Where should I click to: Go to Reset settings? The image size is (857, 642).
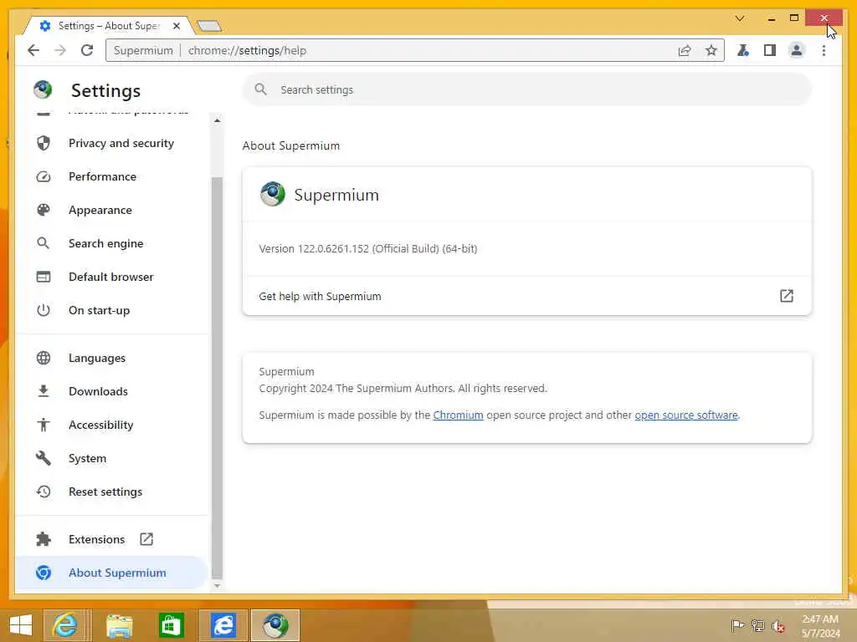point(111,492)
